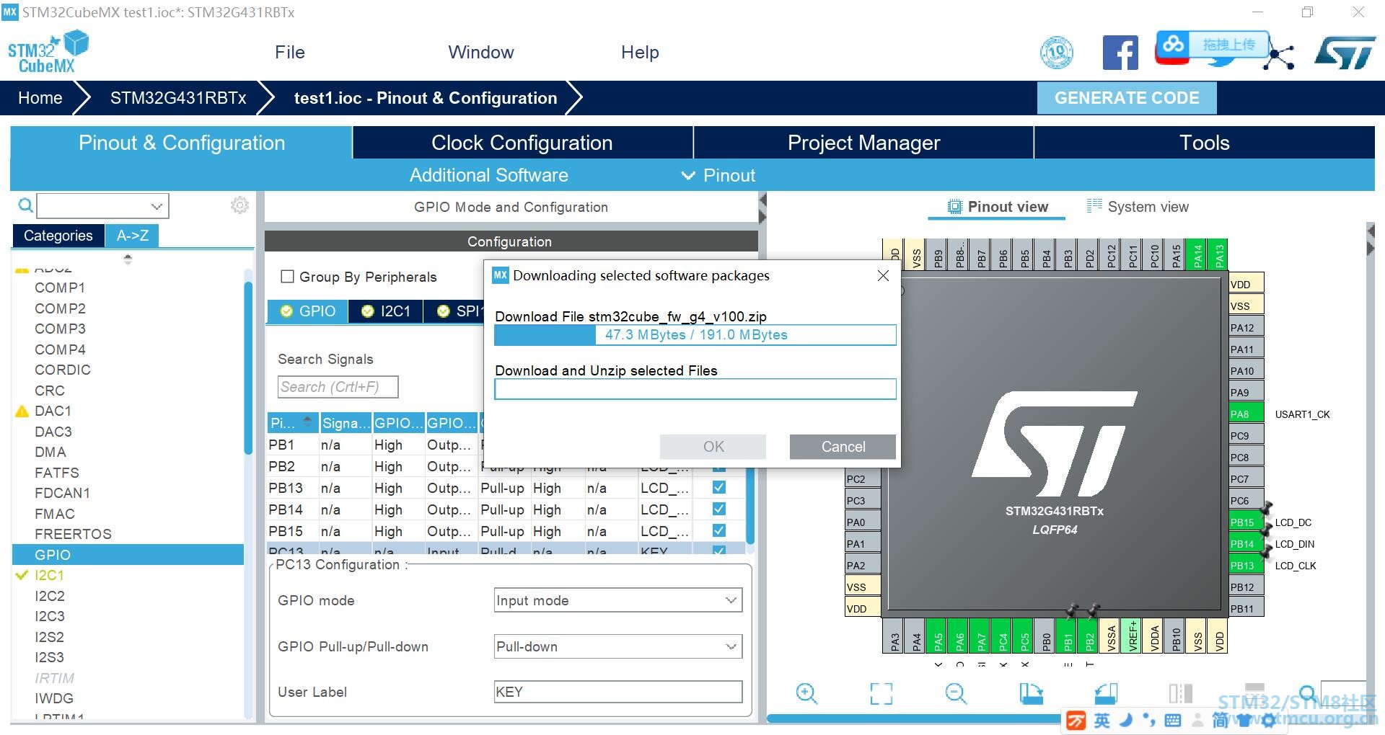Image resolution: width=1385 pixels, height=735 pixels.
Task: Close the downloading software packages dialog
Action: coord(883,276)
